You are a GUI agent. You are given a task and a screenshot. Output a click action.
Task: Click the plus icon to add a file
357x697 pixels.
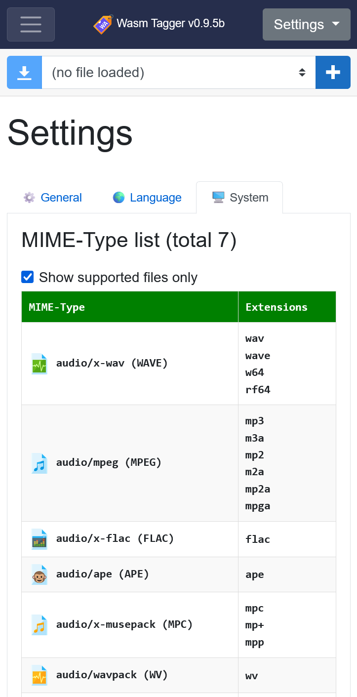[333, 72]
